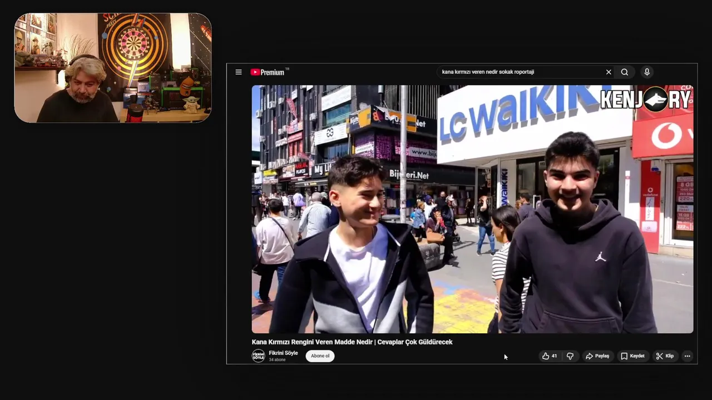Click the video player area
Screen dimensions: 712x400
click(x=472, y=209)
